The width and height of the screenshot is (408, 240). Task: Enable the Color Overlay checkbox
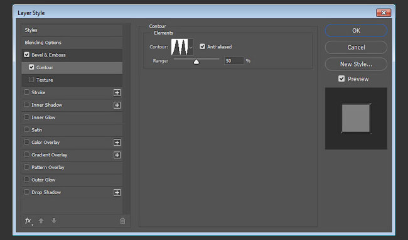[26, 142]
